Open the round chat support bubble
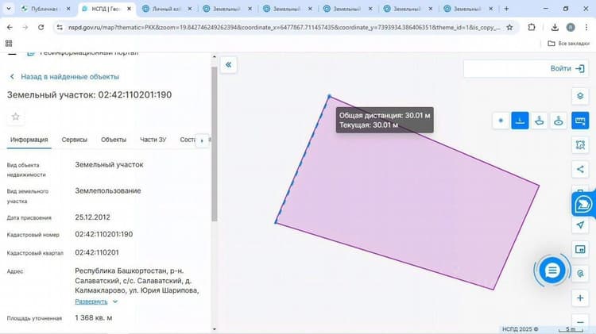The image size is (596, 334). coord(552,271)
